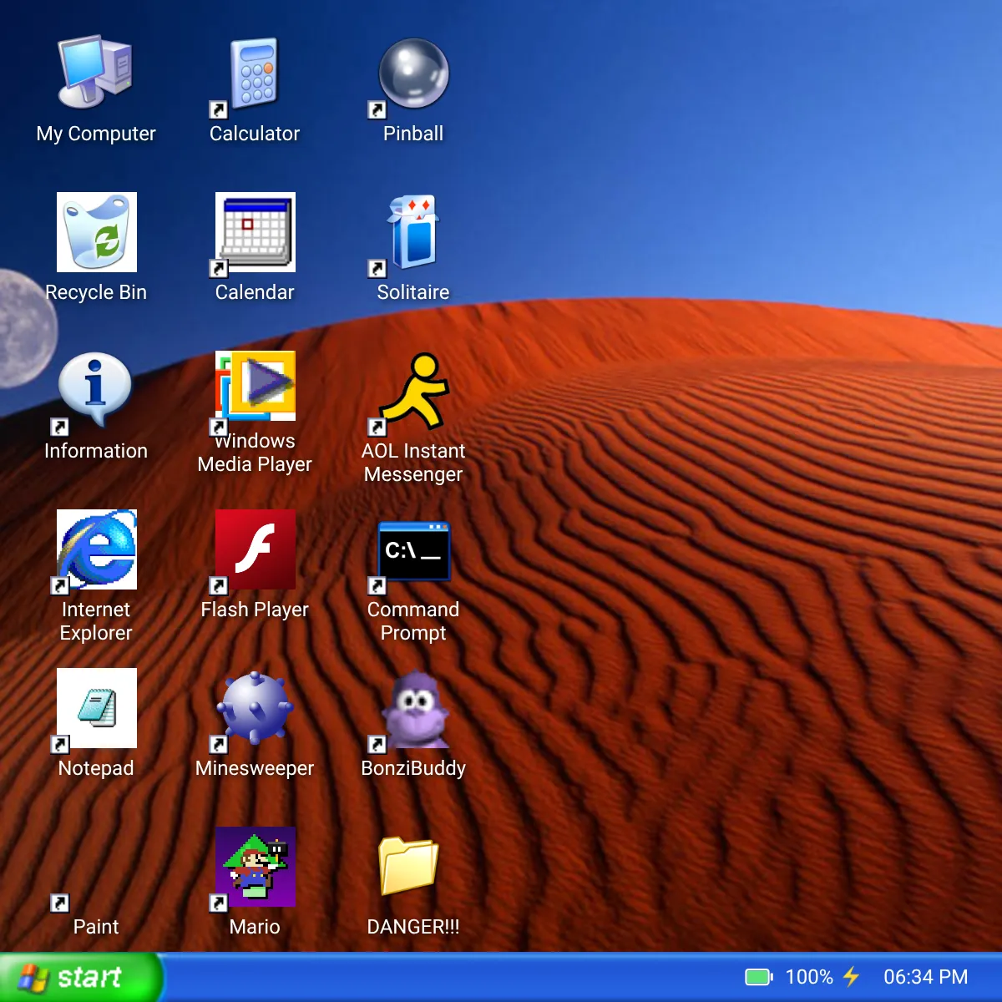Select the "BonziBuddy" label text
Viewport: 1002px width, 1002px height.
pyautogui.click(x=413, y=768)
